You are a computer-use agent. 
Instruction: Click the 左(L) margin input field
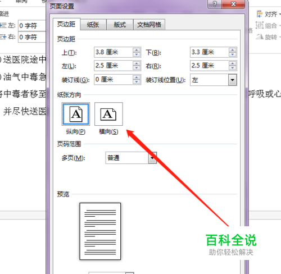pyautogui.click(x=114, y=66)
